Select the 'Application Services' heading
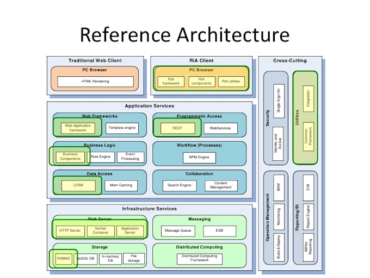Image resolution: width=370 pixels, height=278 pixels. coord(150,106)
